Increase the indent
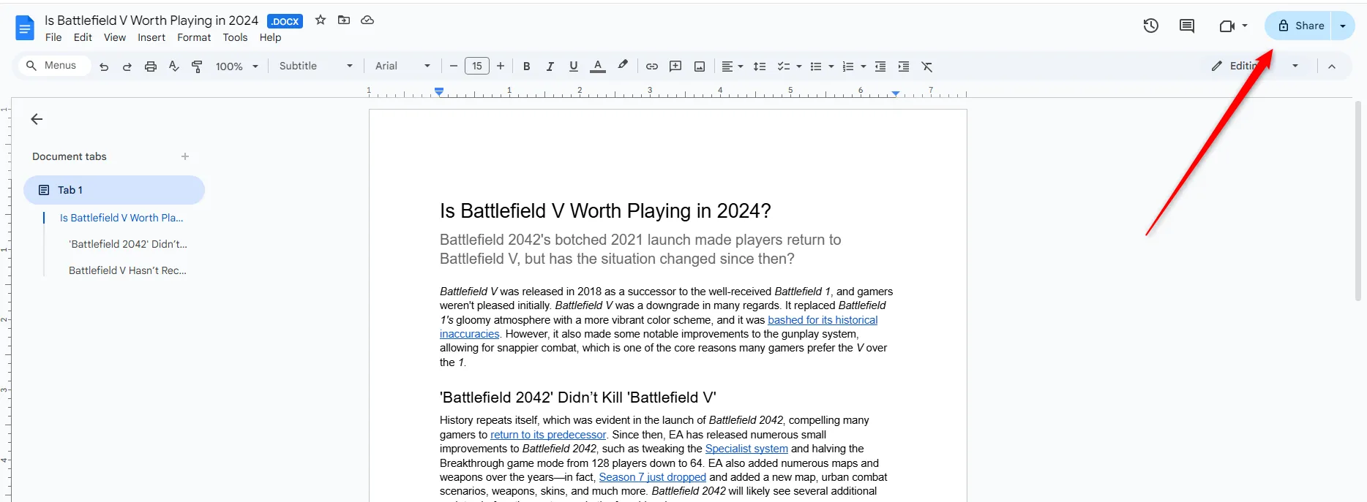 pyautogui.click(x=904, y=66)
